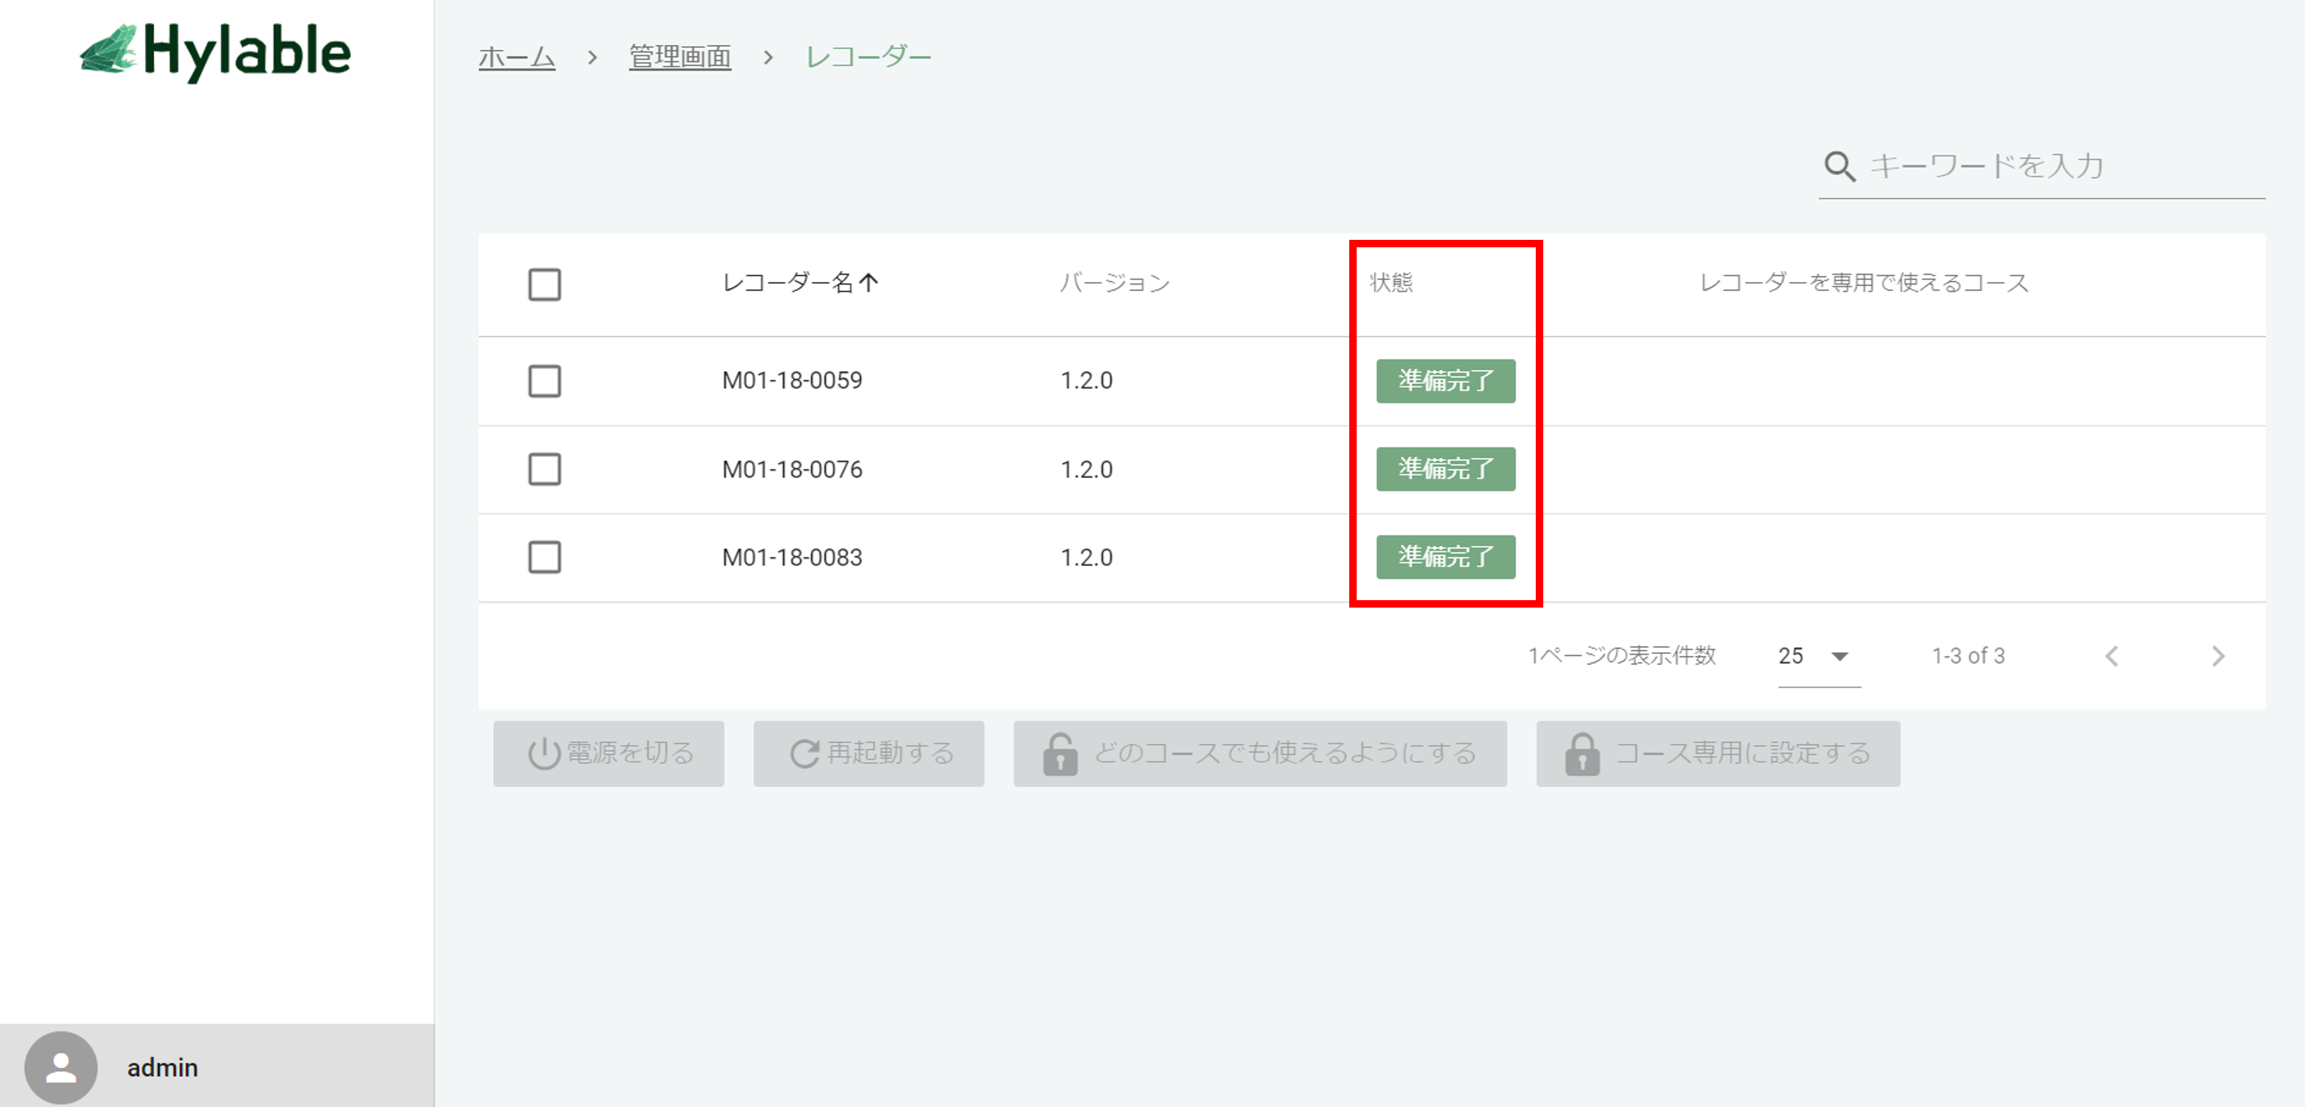
Task: Click the 準備完了 badge for M01-18-0059
Action: pos(1445,381)
